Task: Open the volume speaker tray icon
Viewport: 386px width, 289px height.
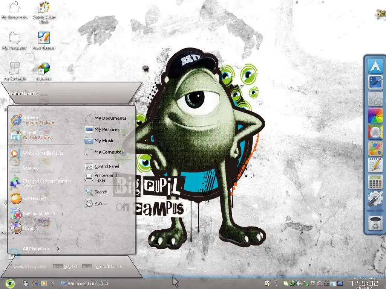Action: coord(299,284)
